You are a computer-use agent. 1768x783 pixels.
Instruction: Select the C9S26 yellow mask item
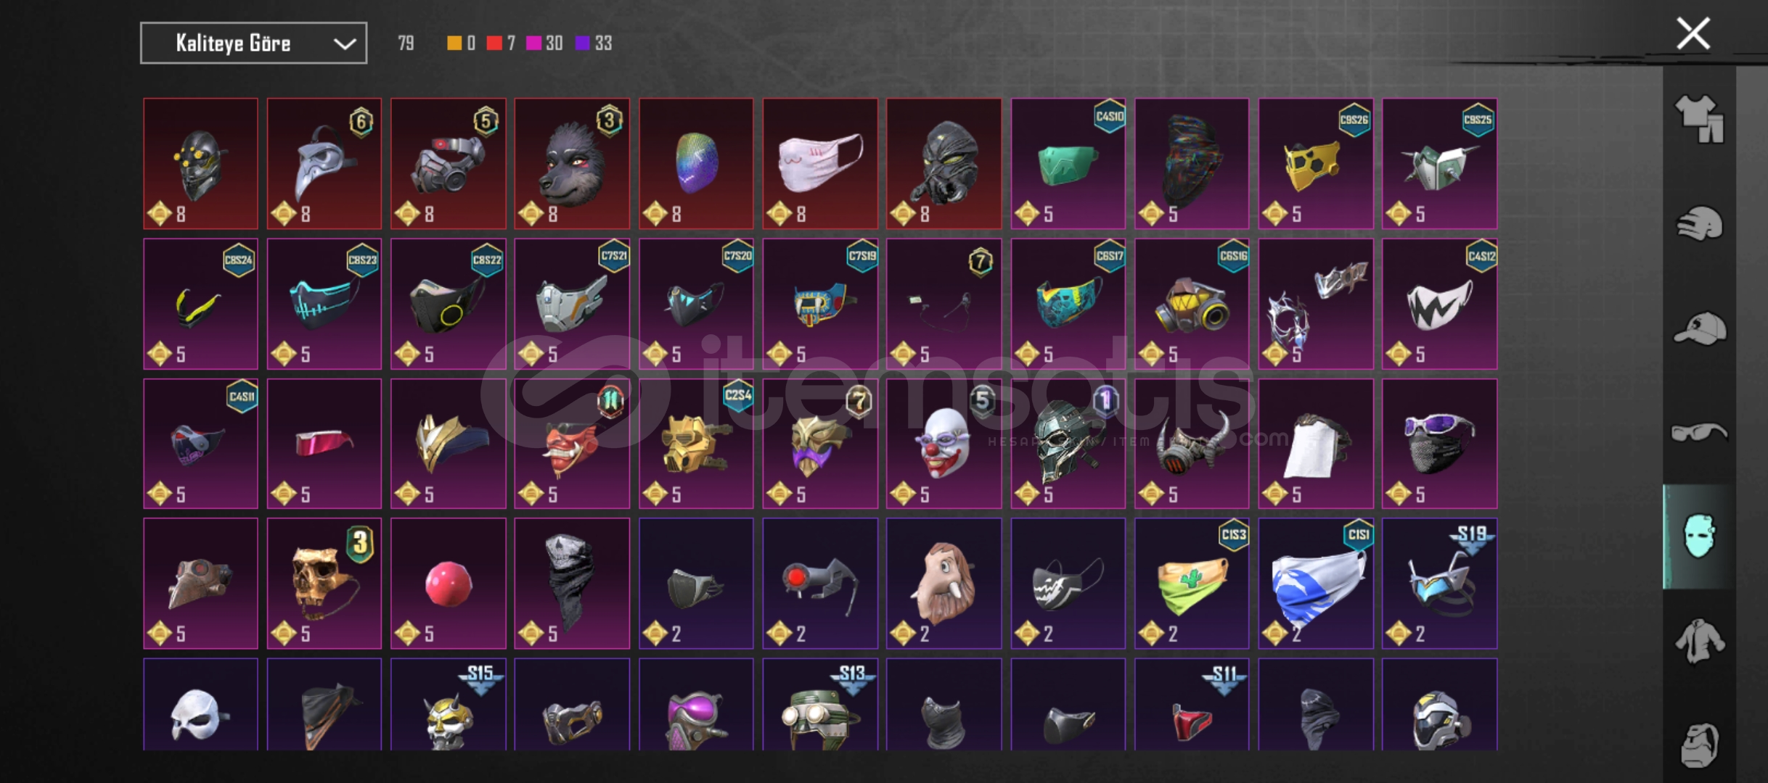[x=1316, y=164]
